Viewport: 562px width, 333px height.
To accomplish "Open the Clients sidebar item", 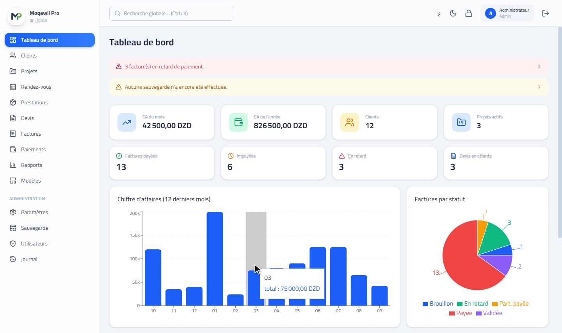I will click(x=50, y=55).
